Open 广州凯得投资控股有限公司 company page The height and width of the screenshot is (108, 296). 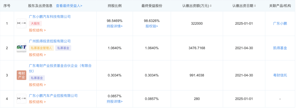tap(50, 41)
